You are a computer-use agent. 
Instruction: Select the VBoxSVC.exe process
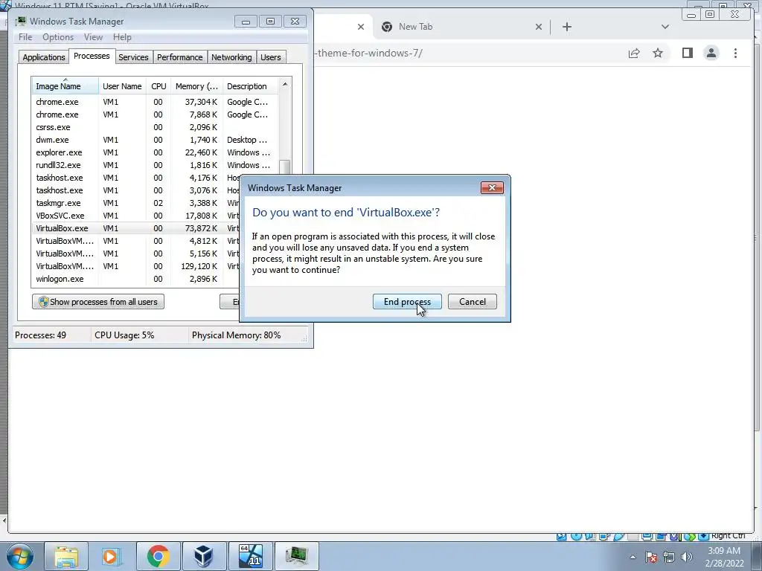tap(136, 216)
